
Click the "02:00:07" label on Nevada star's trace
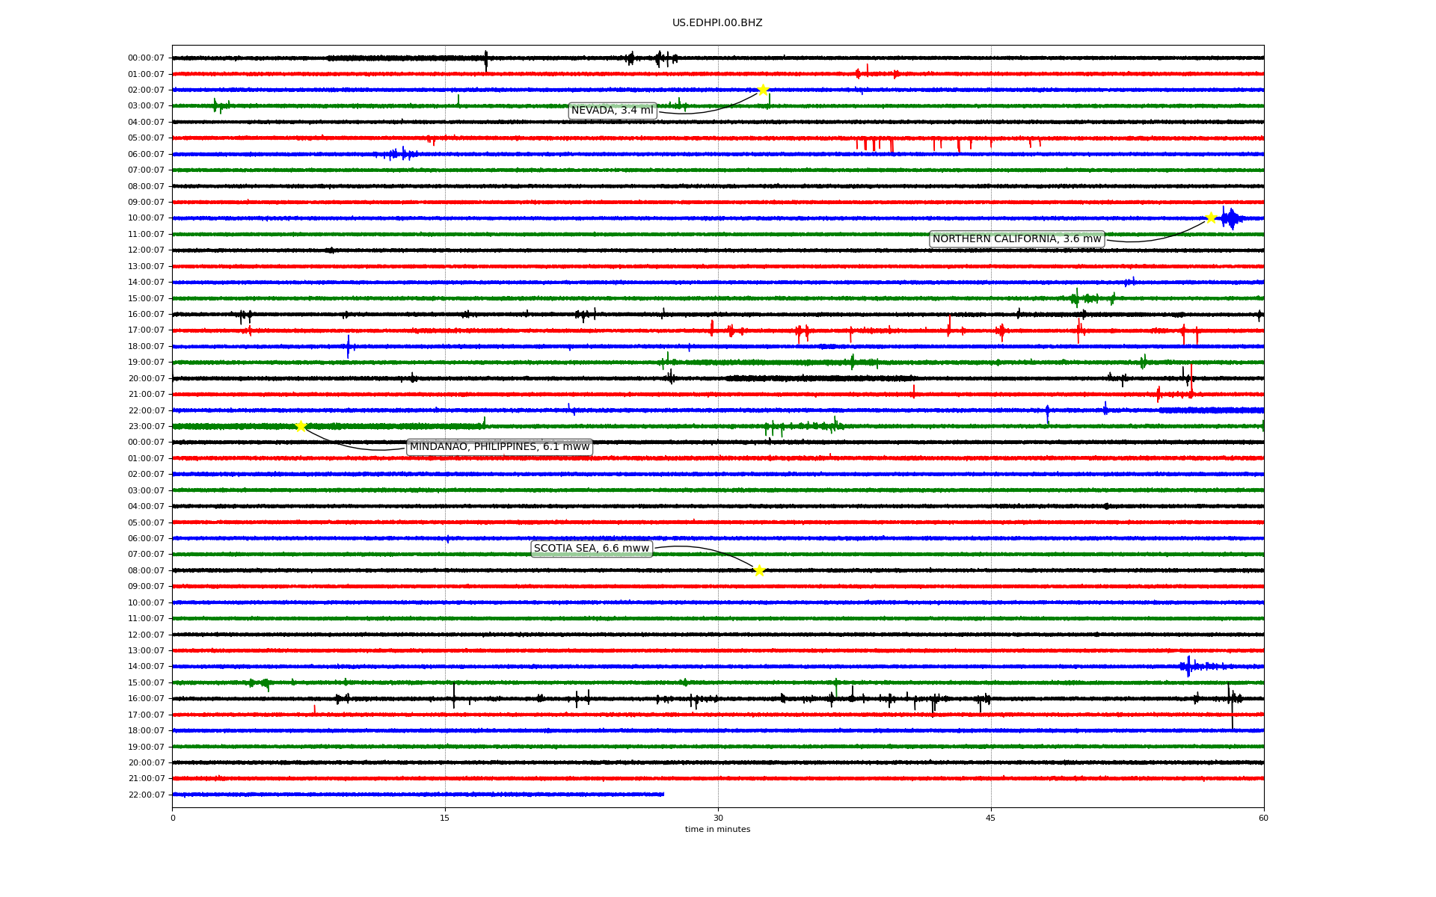[x=146, y=90]
